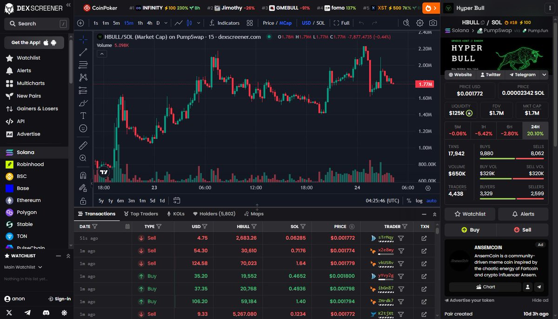The height and width of the screenshot is (319, 558).
Task: Open go-to-date calendar icon
Action: [x=177, y=200]
